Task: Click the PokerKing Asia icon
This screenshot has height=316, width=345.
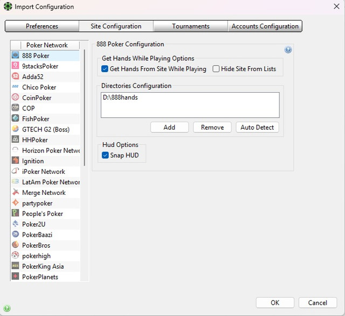Action: (16, 266)
